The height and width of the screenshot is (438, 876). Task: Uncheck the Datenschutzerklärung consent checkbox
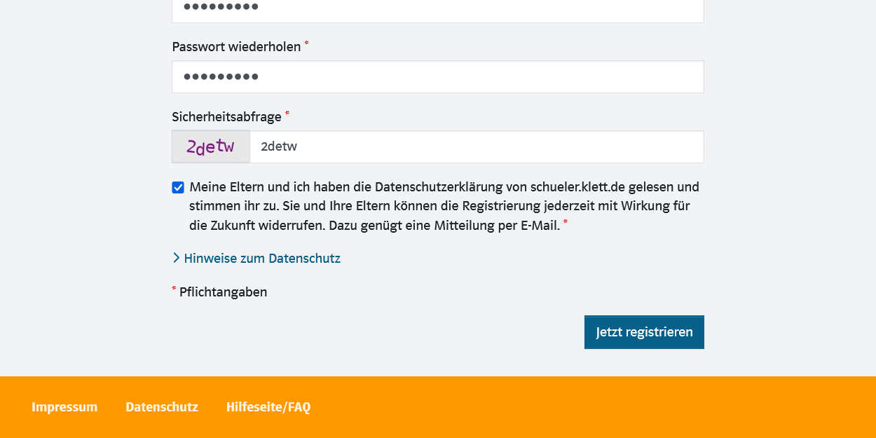pyautogui.click(x=178, y=187)
